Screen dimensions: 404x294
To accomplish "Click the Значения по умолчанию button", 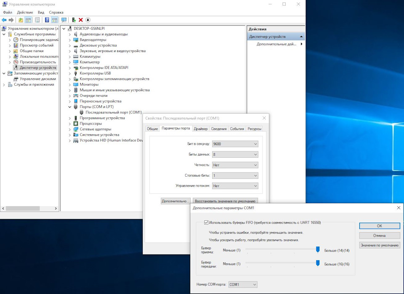I will point(380,245).
